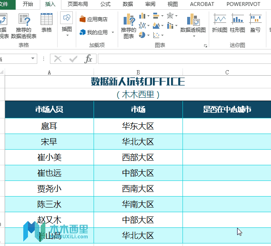Screen dimensions: 271x246
Task: Open the Office Store (应用商店)
Action: (x=93, y=19)
